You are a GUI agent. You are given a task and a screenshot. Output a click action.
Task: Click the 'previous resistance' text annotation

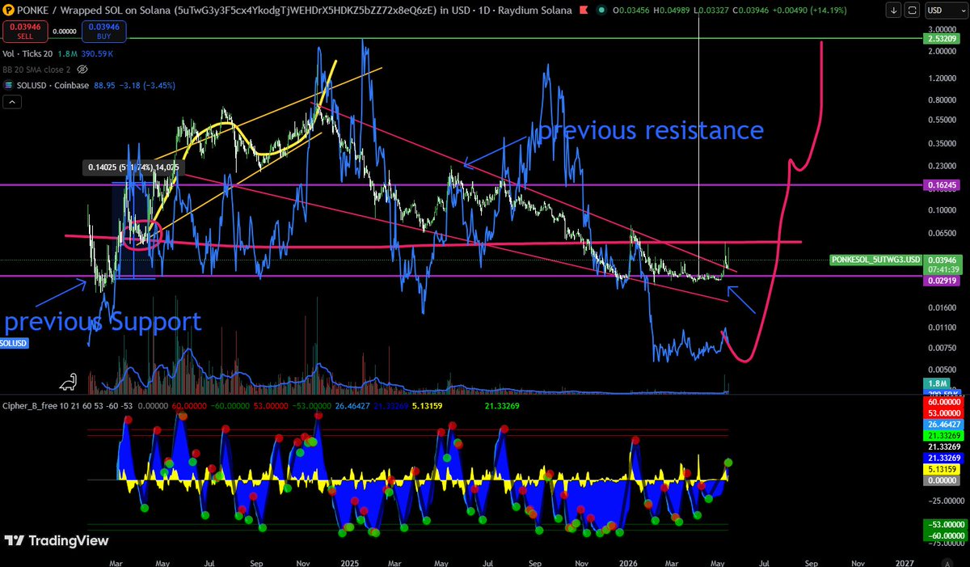[x=651, y=129]
